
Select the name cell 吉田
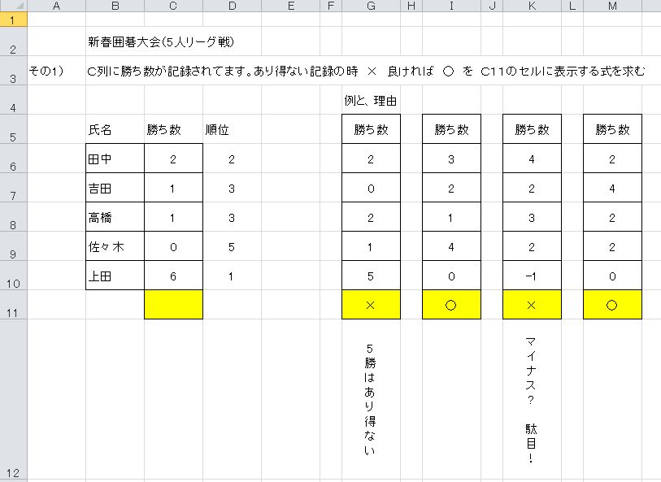(115, 188)
